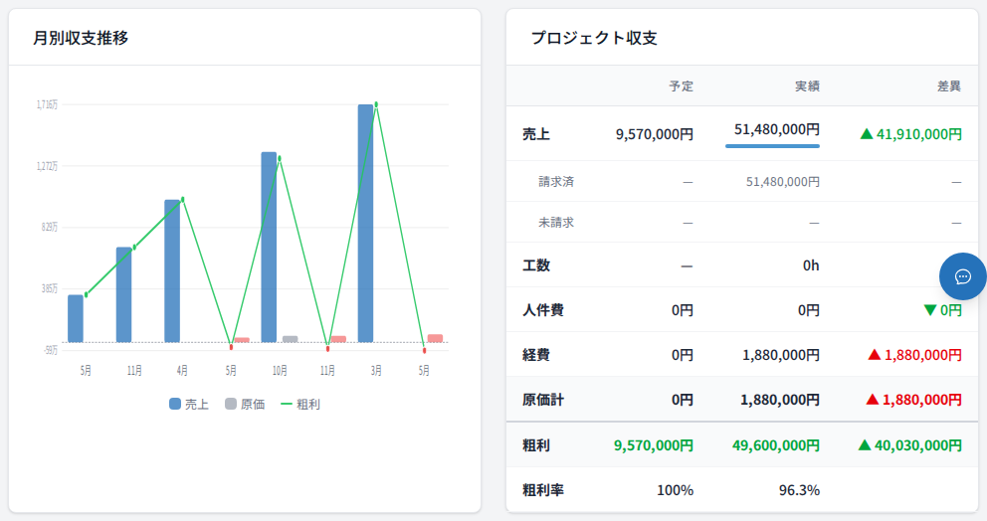
Task: Select the blue sales bar above 10月
Action: click(269, 248)
